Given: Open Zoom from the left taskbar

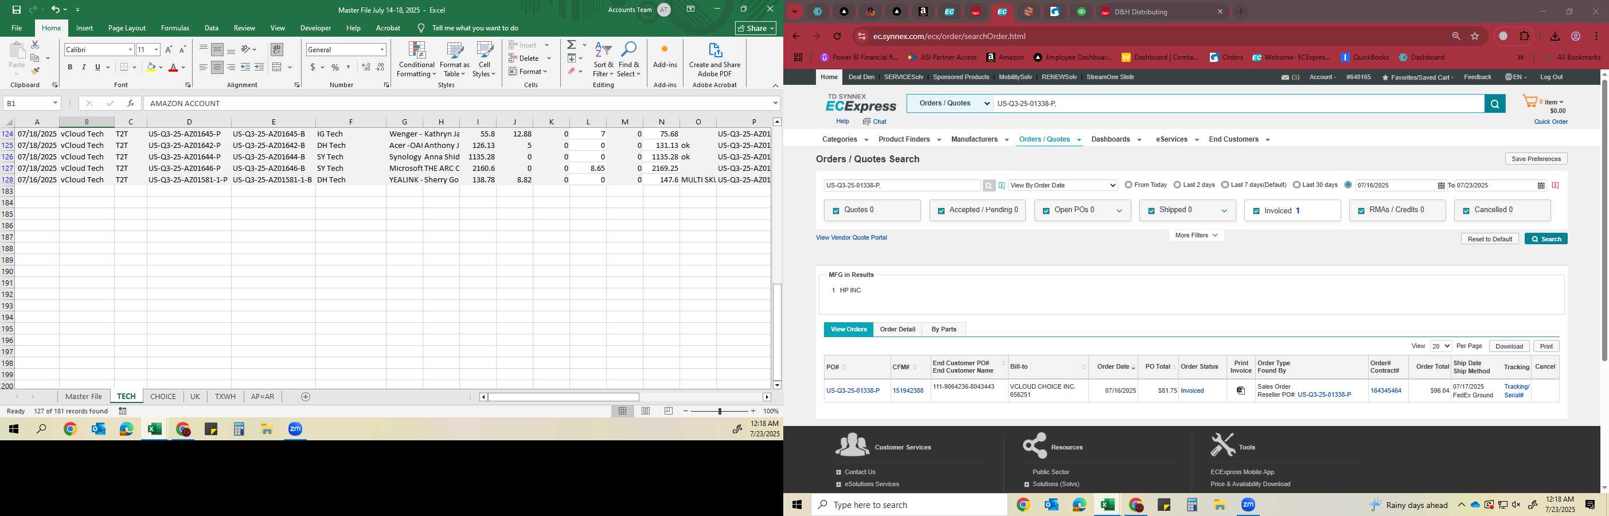Looking at the screenshot, I should [295, 429].
